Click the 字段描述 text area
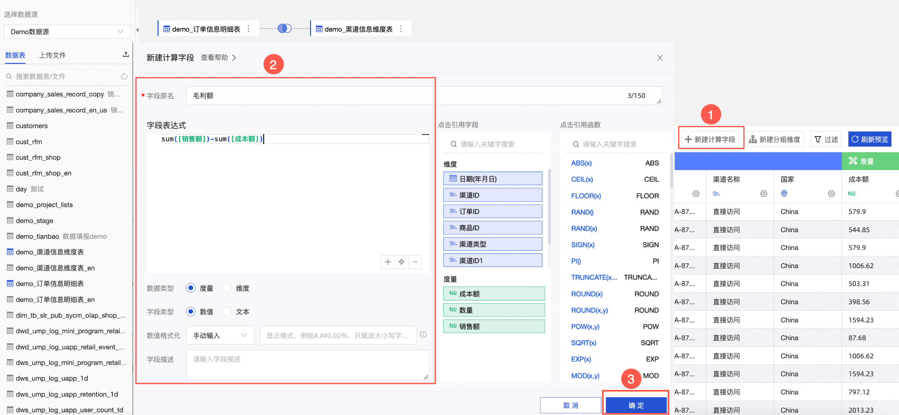 [307, 365]
